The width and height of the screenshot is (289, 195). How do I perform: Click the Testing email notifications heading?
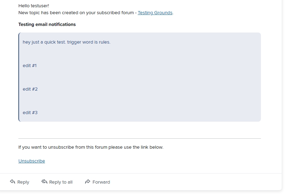[x=47, y=25]
